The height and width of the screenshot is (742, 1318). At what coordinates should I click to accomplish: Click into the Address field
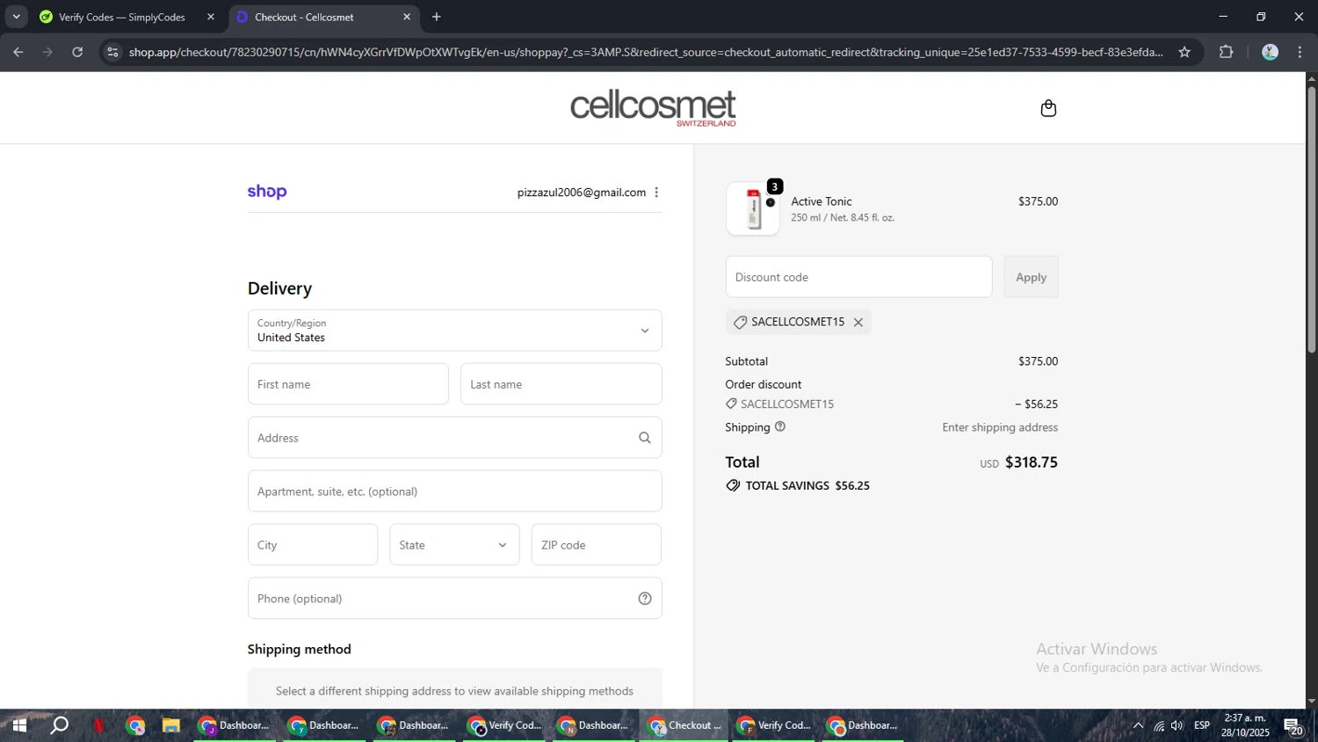(x=454, y=438)
